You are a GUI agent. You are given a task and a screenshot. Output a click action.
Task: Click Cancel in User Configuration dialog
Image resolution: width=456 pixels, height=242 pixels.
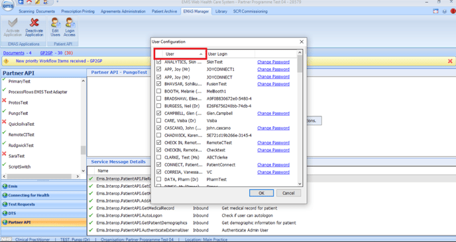click(x=288, y=193)
